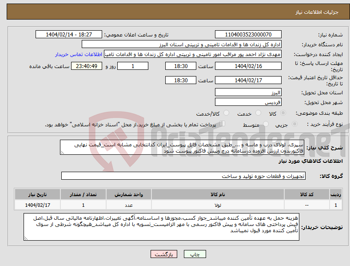Screen dimensions: 350x266
Task: Click the request creator name field
Action: coord(193,54)
